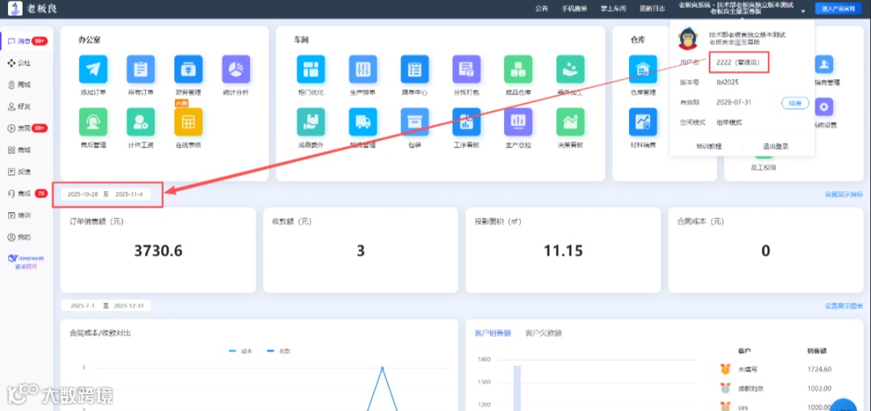This screenshot has width=871, height=411.
Task: Open the 仓库管理 warehouse icon
Action: pyautogui.click(x=643, y=69)
